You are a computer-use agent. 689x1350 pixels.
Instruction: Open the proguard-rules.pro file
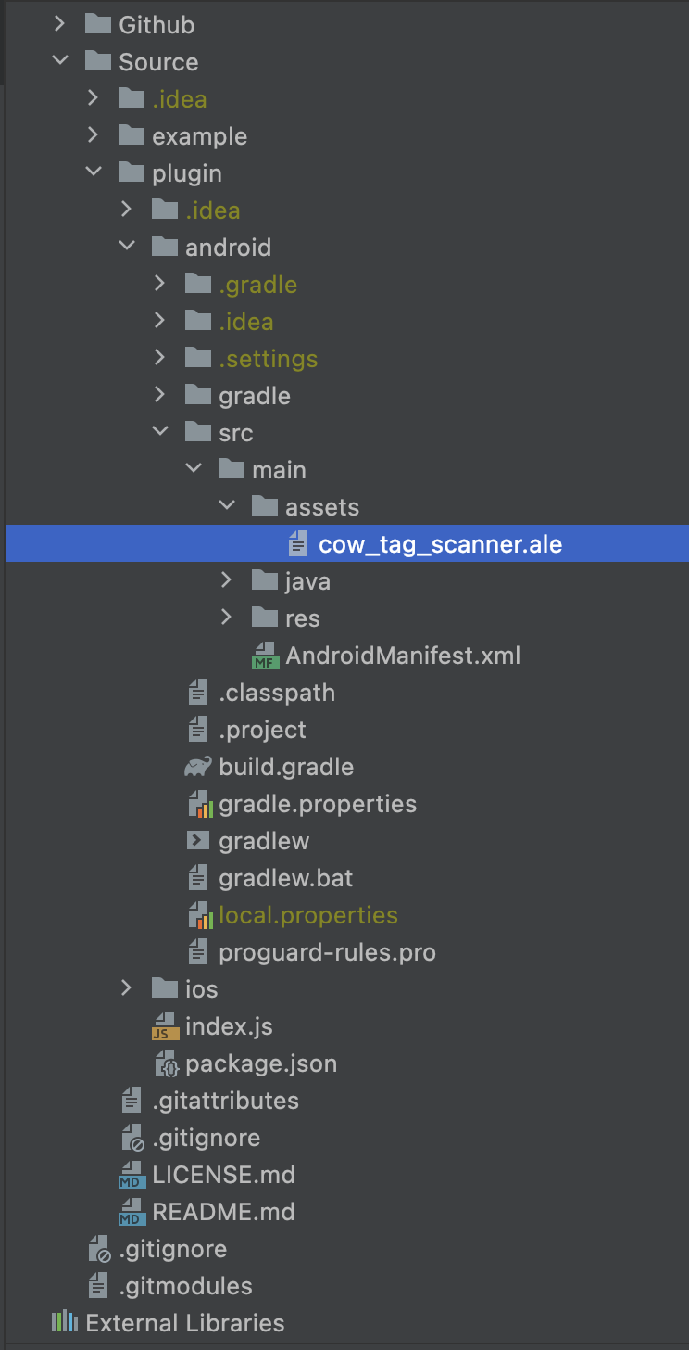click(326, 951)
